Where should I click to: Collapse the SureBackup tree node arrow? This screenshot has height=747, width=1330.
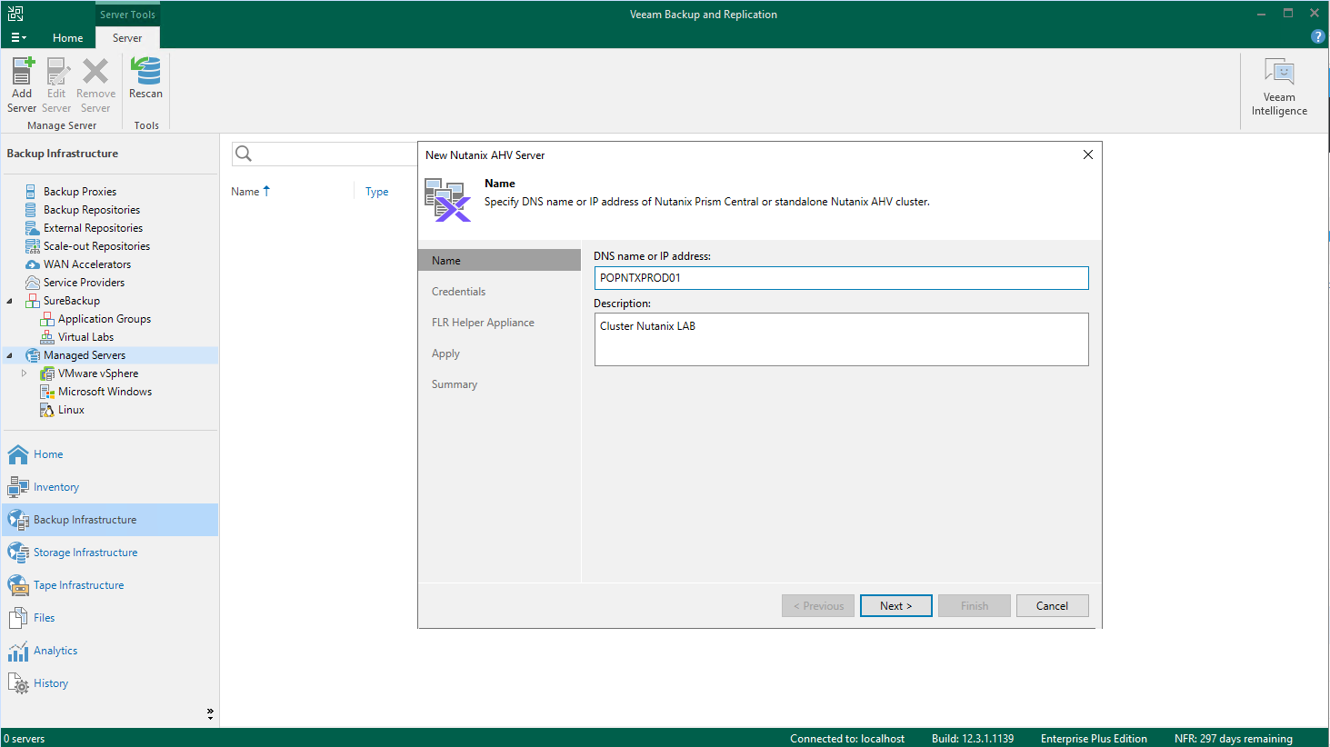click(10, 302)
